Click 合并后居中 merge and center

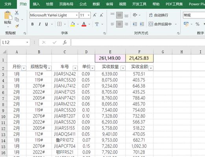coord(160,24)
